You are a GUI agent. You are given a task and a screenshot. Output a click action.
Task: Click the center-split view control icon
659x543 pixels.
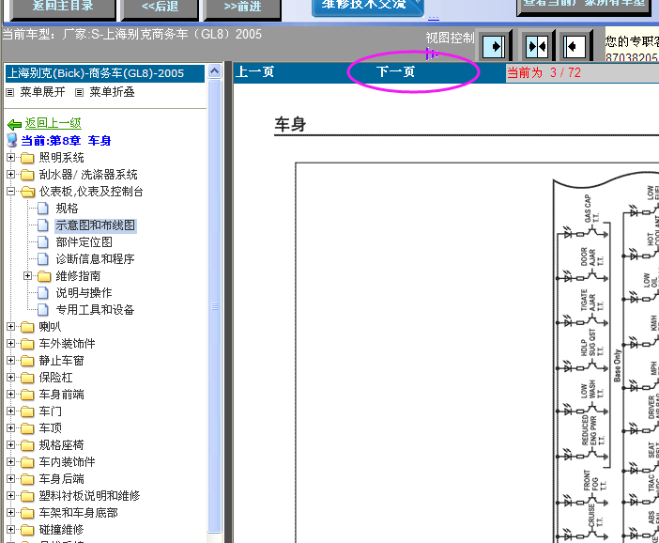point(537,46)
